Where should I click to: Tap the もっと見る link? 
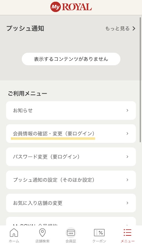pyautogui.click(x=117, y=28)
